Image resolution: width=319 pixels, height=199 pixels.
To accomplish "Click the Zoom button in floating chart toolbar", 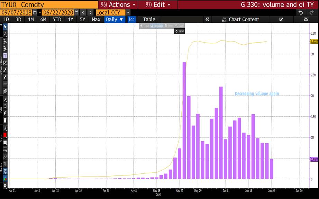I will tap(180, 26).
